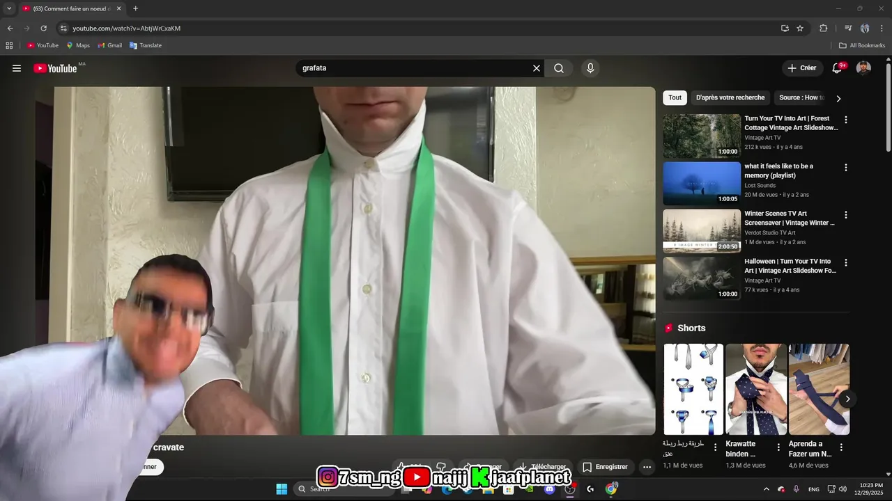Show hidden system tray icons

[767, 489]
